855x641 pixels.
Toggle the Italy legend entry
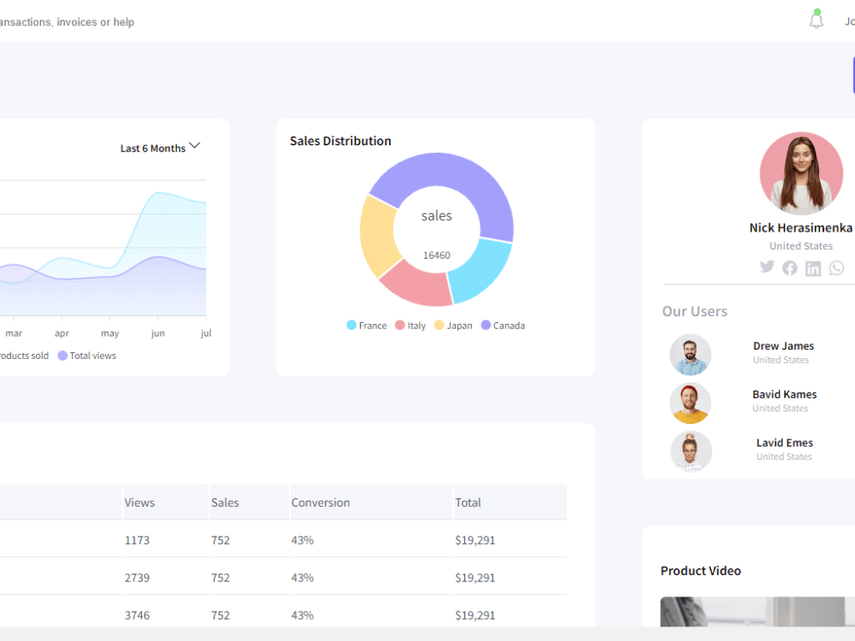[x=410, y=326]
